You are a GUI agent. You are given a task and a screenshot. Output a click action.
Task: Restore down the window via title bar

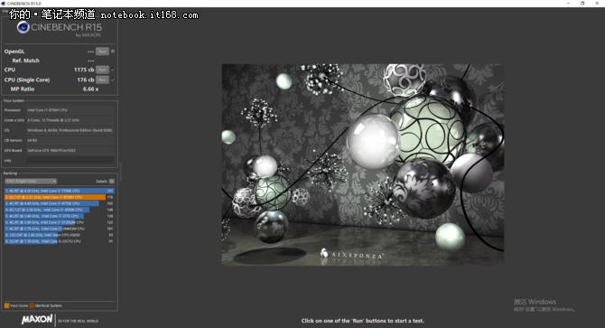[582, 4]
